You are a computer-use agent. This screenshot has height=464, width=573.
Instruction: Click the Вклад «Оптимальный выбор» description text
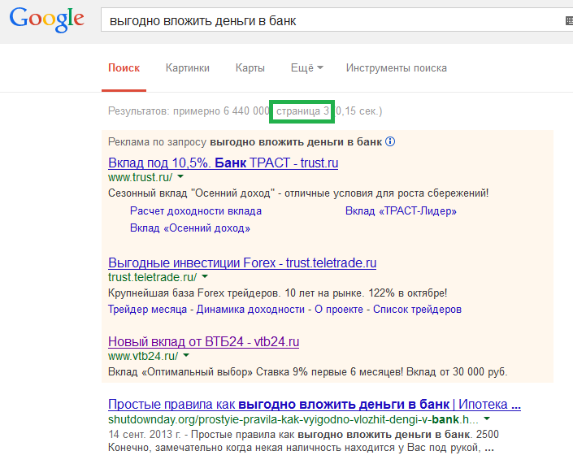point(308,372)
